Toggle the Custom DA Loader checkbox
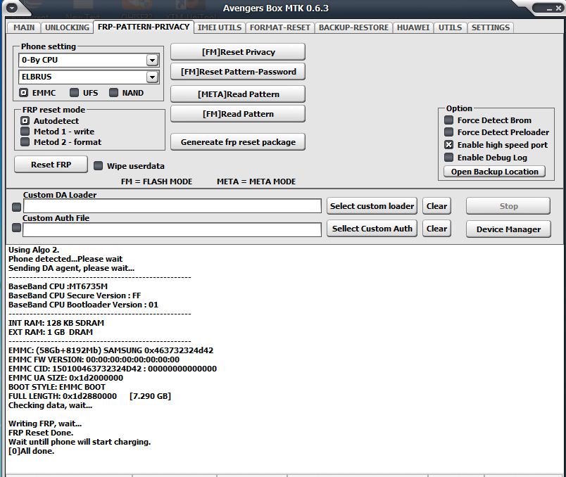The height and width of the screenshot is (477, 566). [17, 207]
